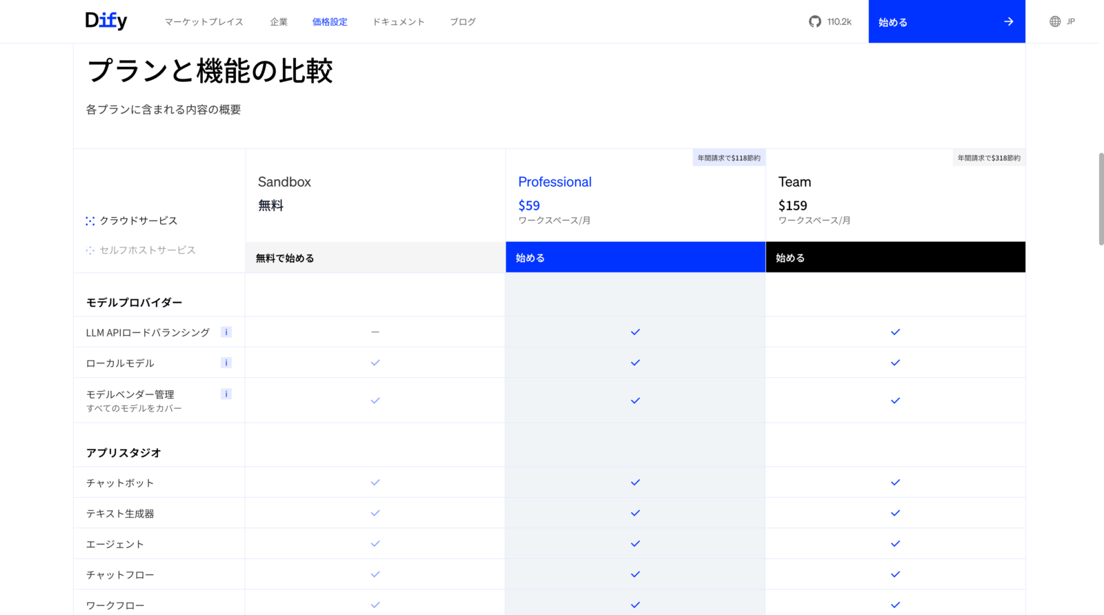Click the Dify logo

click(x=106, y=21)
